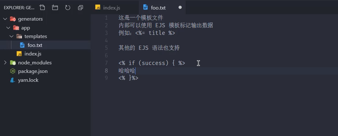Click the New Folder icon in Explorer header
The width and height of the screenshot is (338, 136).
[55, 7]
